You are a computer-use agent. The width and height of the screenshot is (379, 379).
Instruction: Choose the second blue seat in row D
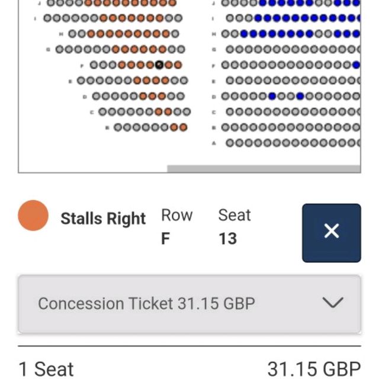coord(300,96)
